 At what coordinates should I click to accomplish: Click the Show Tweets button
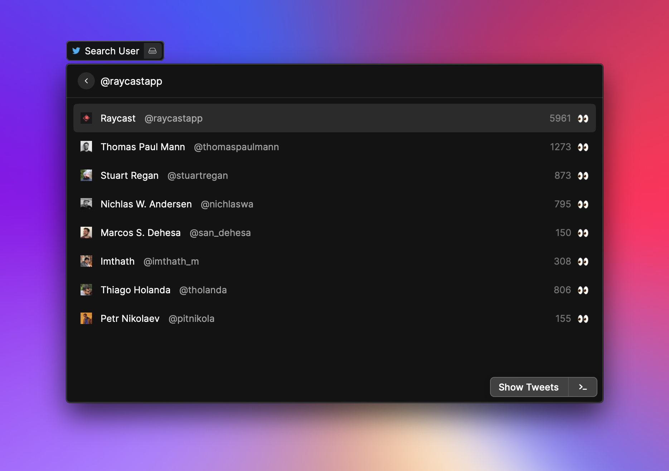[x=529, y=387]
